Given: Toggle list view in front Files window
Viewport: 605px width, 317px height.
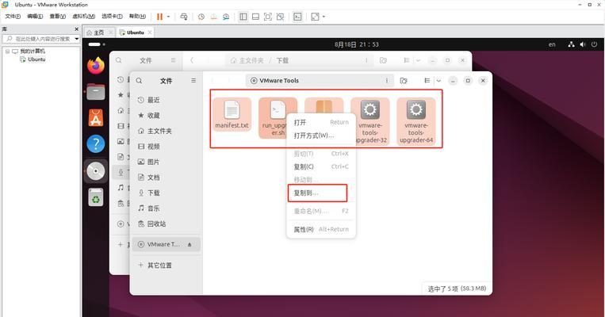Looking at the screenshot, I should click(x=427, y=81).
